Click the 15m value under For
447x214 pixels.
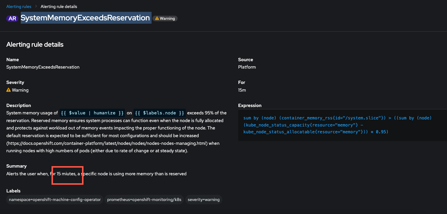[242, 90]
